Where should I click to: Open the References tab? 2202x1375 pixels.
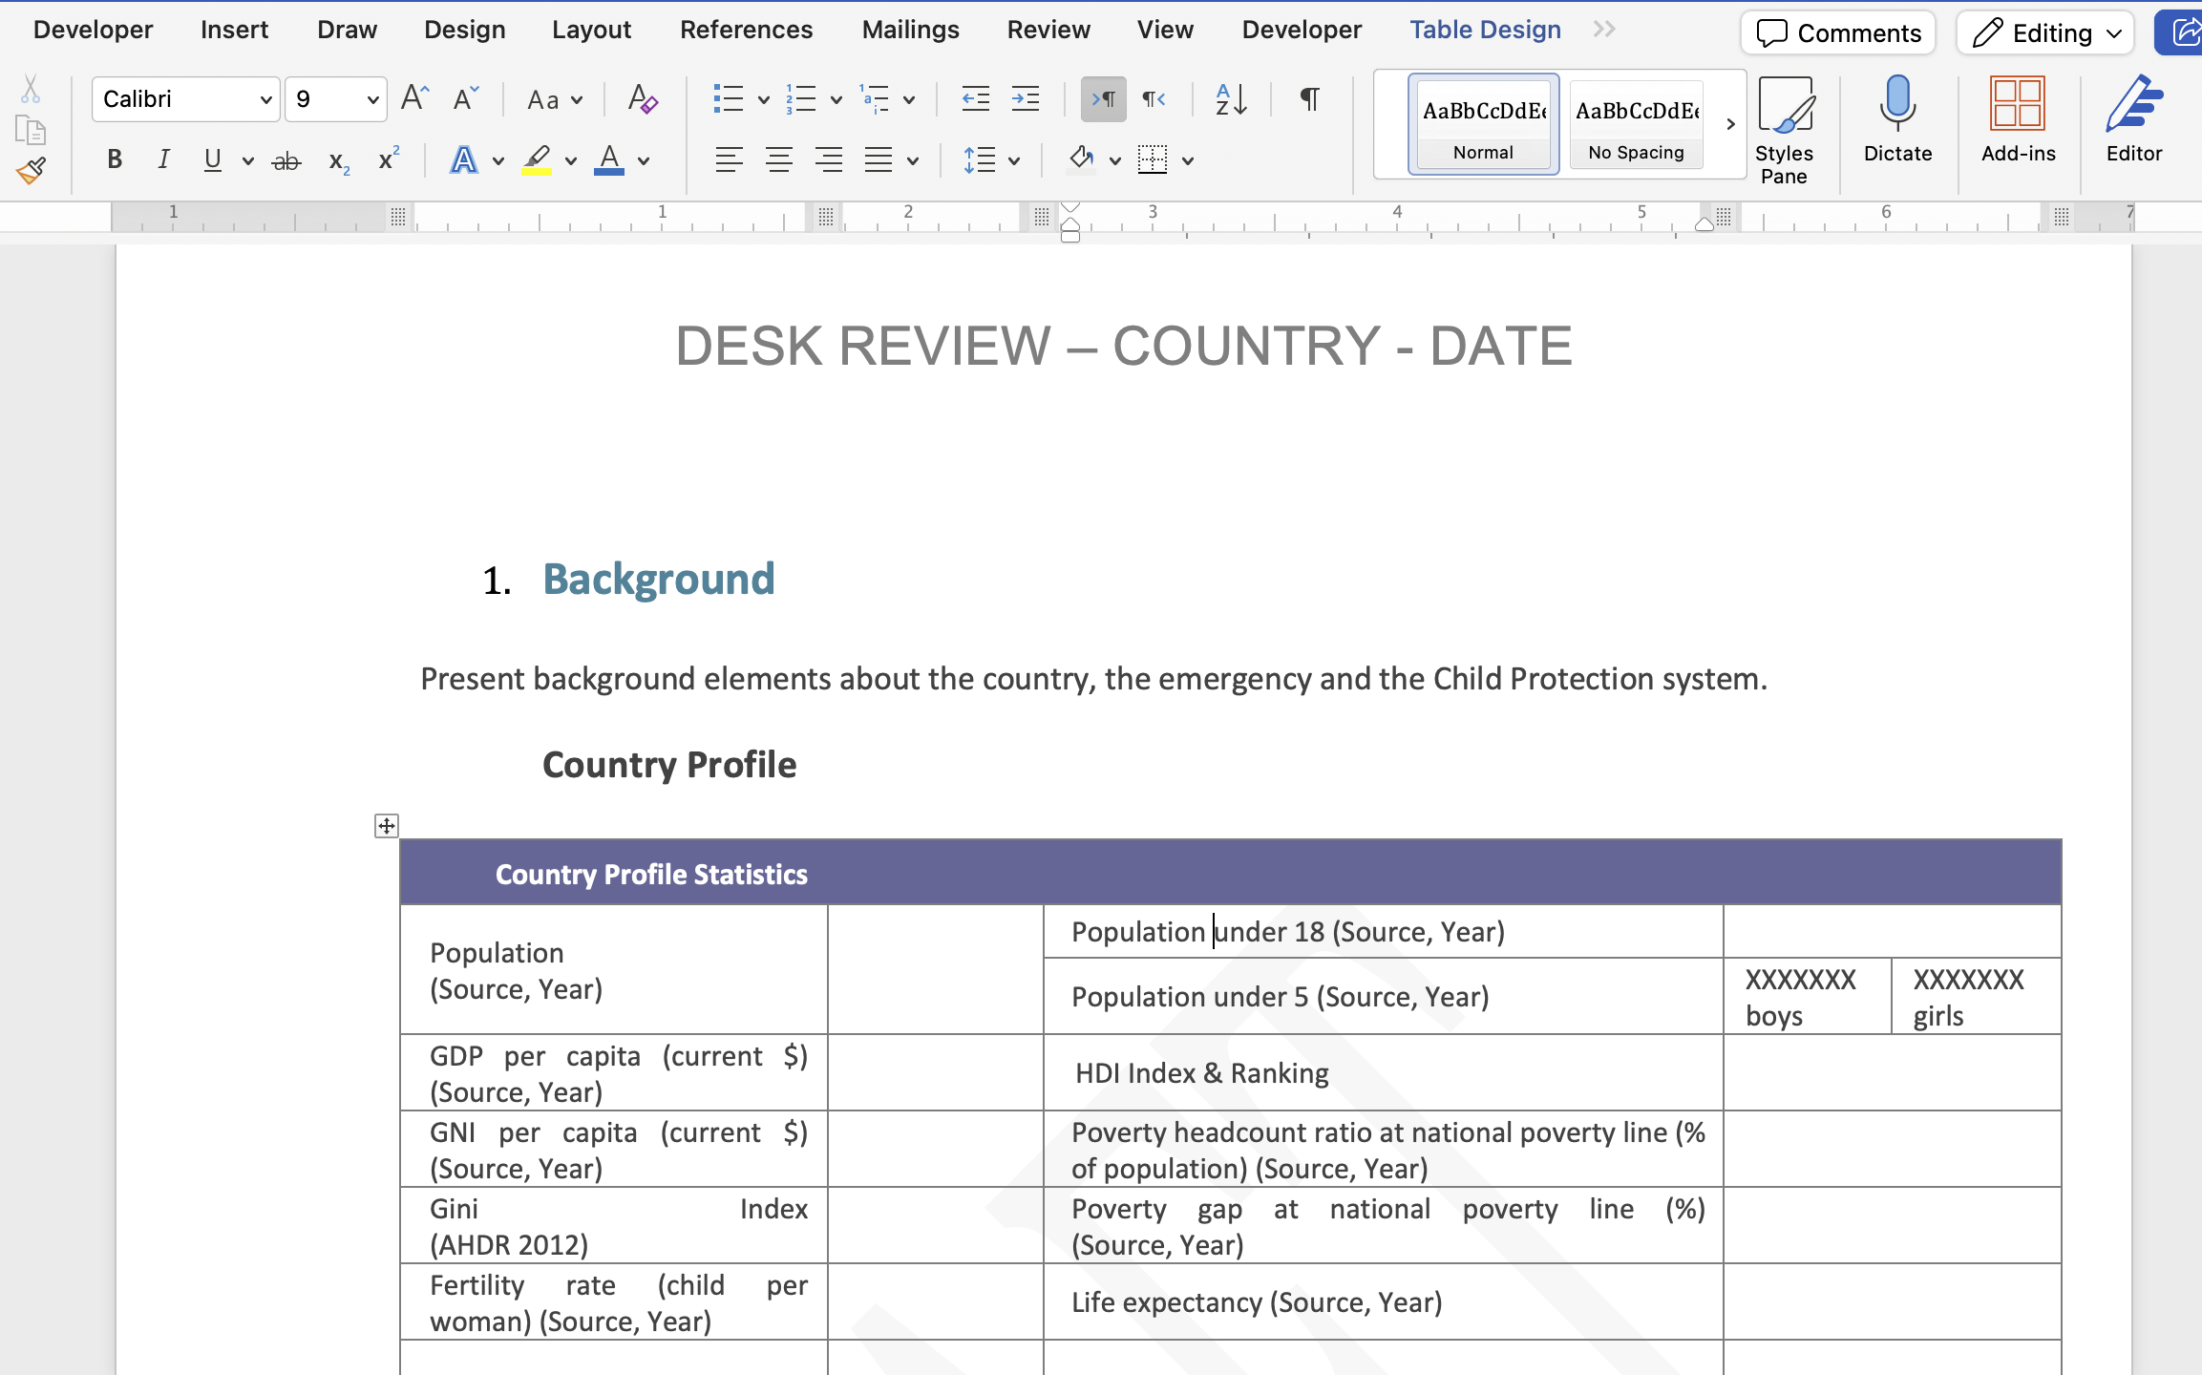coord(746,30)
